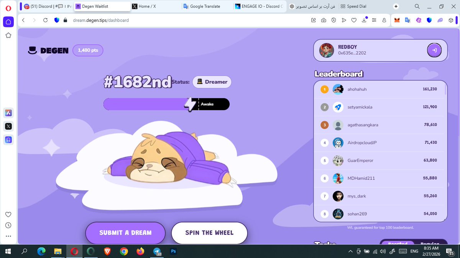The height and width of the screenshot is (258, 460).
Task: Take a snapshot with the camera icon
Action: tap(324, 20)
